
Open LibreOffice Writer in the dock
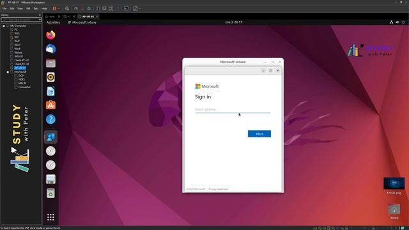coord(50,91)
